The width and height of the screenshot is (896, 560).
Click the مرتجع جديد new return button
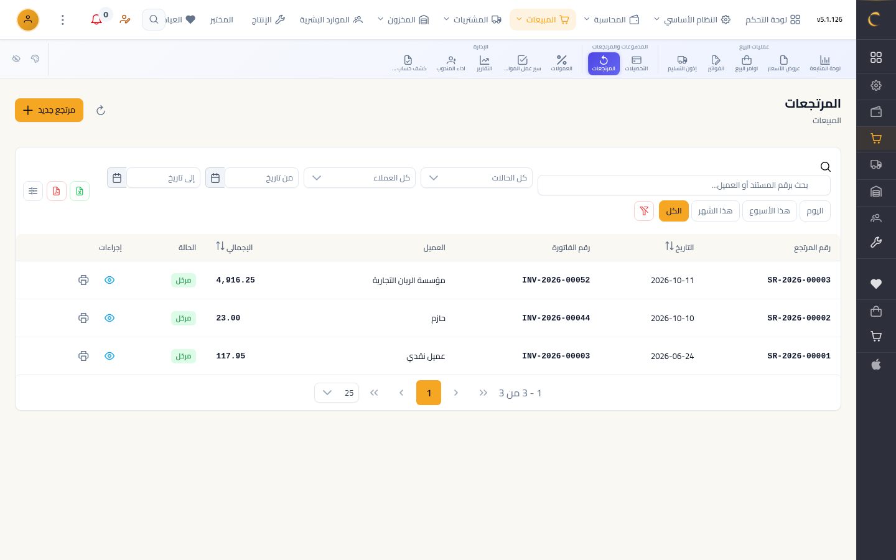49,110
